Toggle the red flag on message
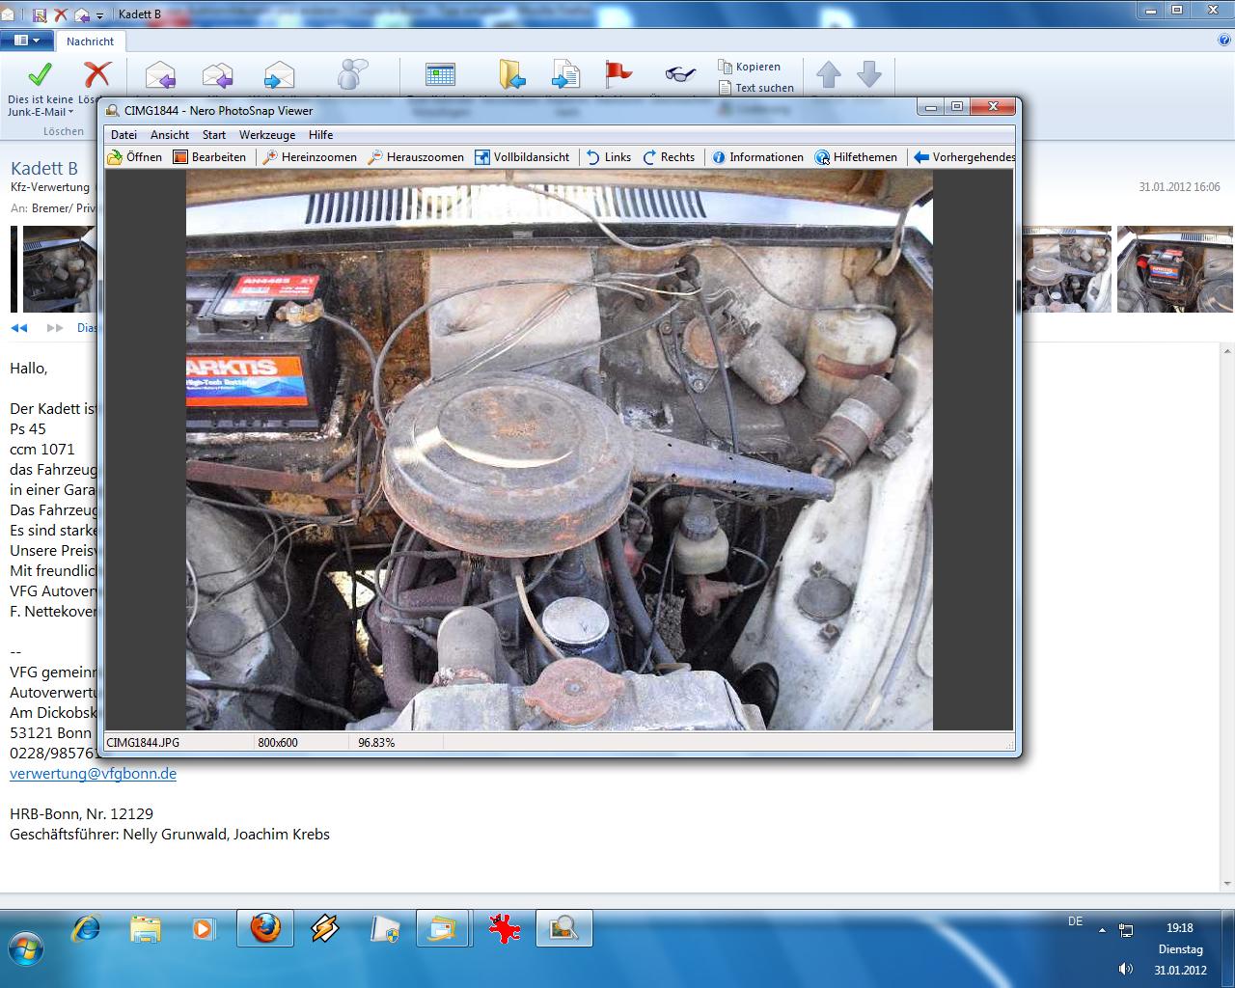The height and width of the screenshot is (988, 1235). (617, 73)
